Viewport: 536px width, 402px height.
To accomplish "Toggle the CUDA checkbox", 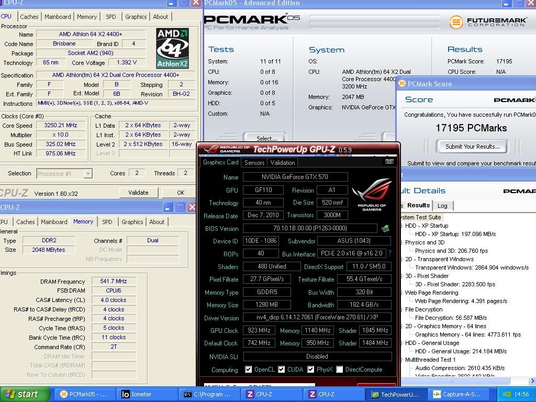I will (x=281, y=369).
